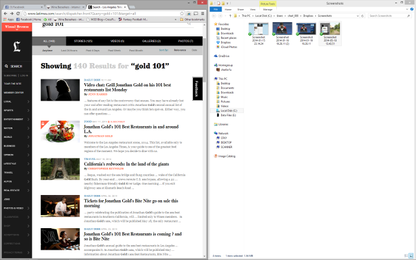The height and width of the screenshot is (260, 416).
Task: Open the Apps bookmarks shortcut
Action: click(8, 19)
